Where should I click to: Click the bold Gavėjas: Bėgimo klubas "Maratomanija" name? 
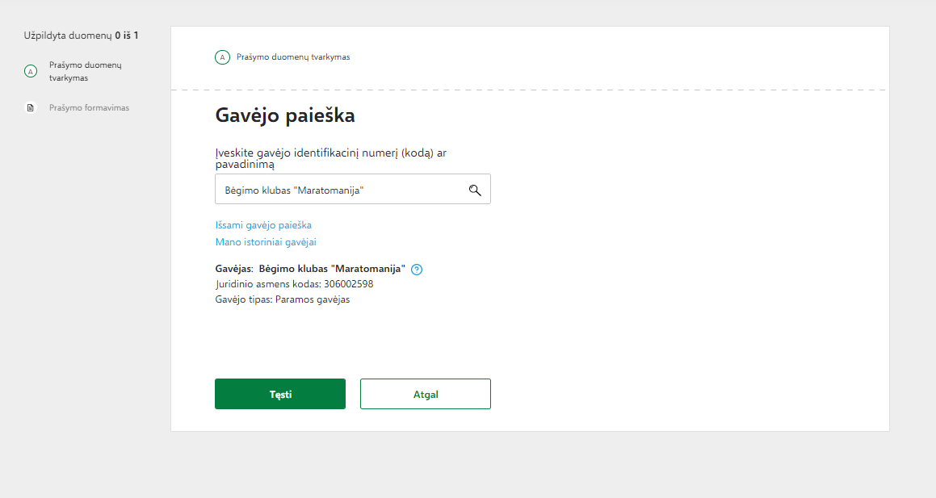310,269
